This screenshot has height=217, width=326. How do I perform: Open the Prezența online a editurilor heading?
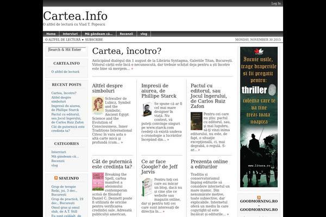209,164
